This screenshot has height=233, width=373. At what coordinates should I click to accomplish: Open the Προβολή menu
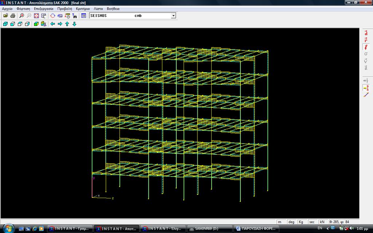point(64,9)
